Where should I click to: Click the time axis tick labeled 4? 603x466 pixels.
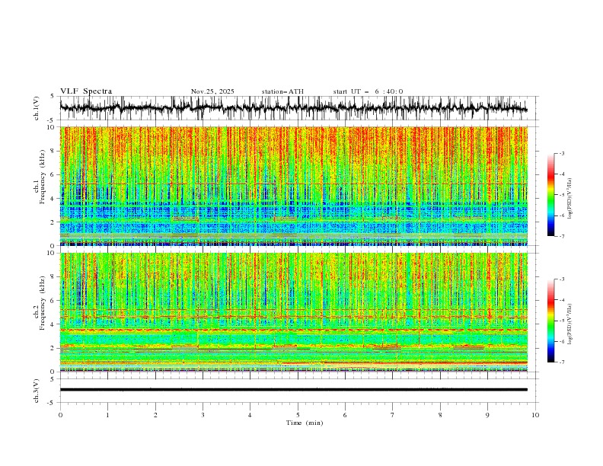click(x=250, y=415)
